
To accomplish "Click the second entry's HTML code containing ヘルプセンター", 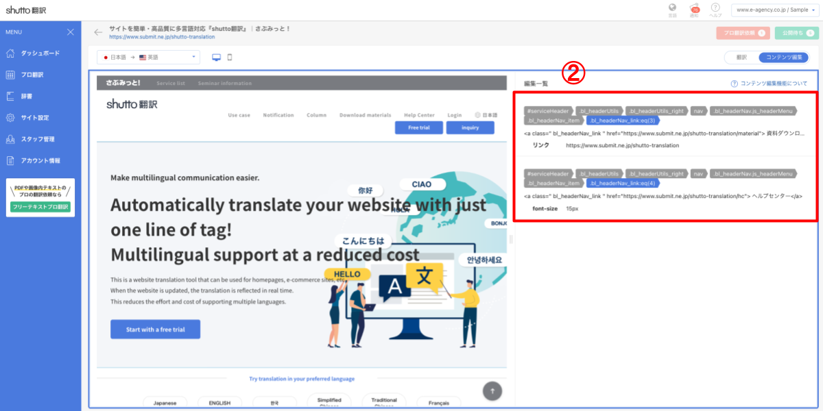I will pos(663,196).
